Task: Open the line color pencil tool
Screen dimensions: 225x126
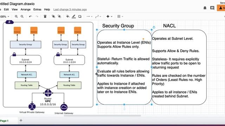Action: tap(74, 16)
